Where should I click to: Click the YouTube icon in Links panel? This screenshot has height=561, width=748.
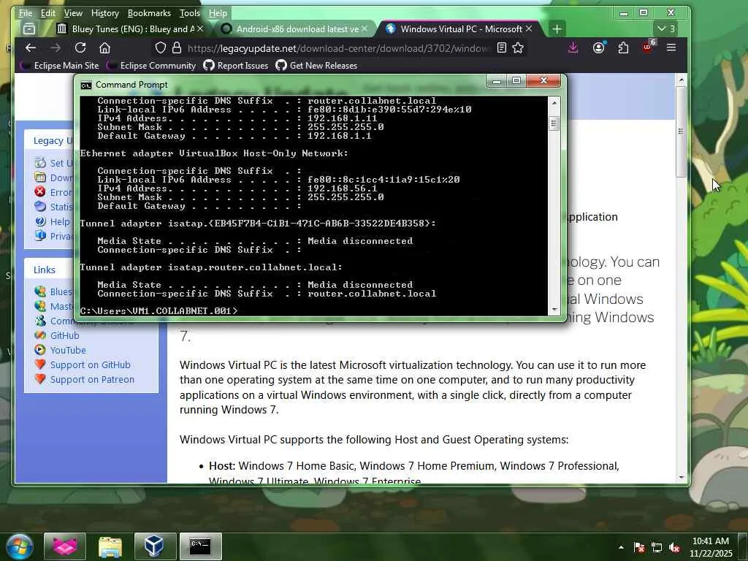[x=41, y=350]
